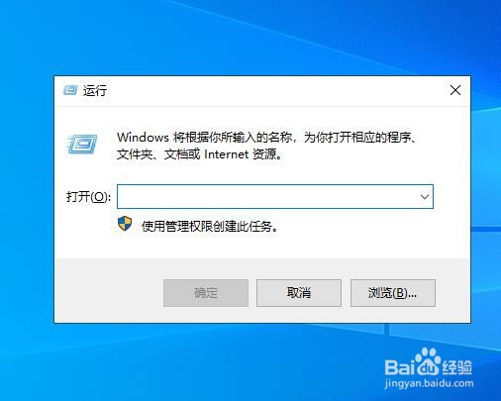Cancel the dialog with 取消
The height and width of the screenshot is (401, 501).
[299, 293]
